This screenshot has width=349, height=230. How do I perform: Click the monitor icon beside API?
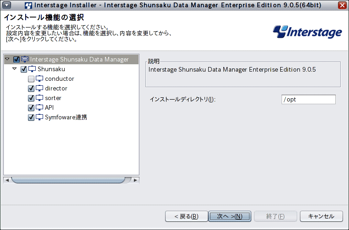[x=39, y=107]
